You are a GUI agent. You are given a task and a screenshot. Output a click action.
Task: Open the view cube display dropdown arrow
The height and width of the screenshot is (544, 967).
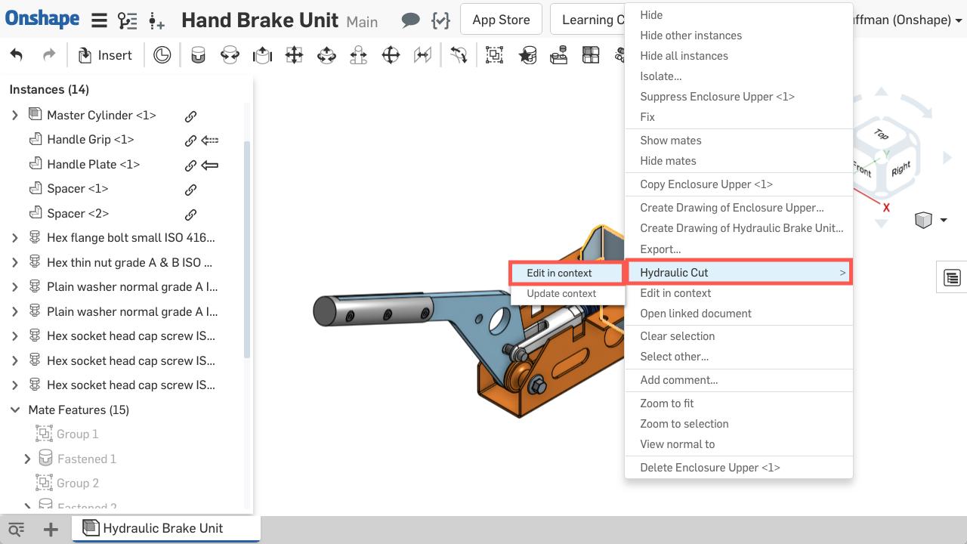coord(944,221)
